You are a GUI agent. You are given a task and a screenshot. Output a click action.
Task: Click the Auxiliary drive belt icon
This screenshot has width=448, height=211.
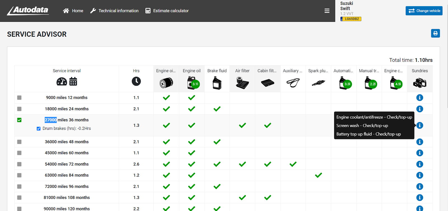coord(293,83)
